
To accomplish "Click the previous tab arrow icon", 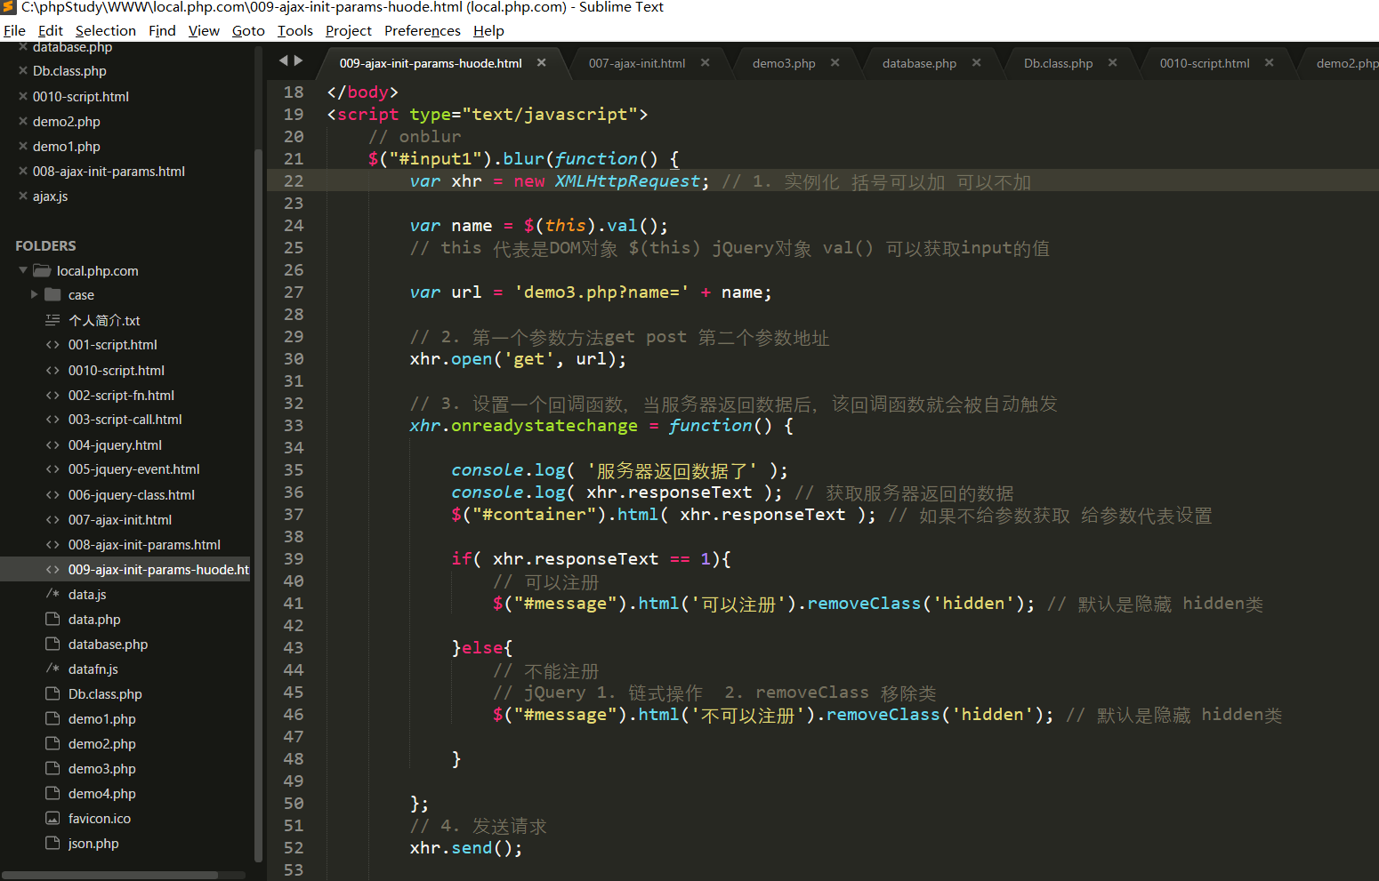I will [x=284, y=60].
